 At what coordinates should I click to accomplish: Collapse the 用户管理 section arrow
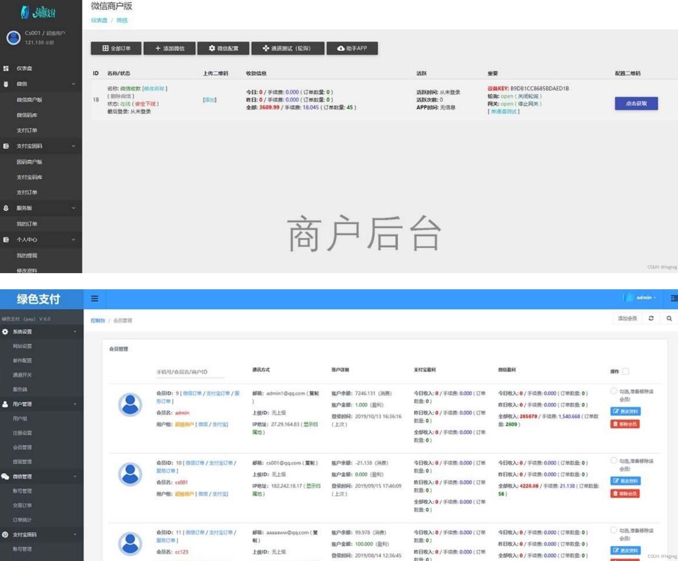75,404
